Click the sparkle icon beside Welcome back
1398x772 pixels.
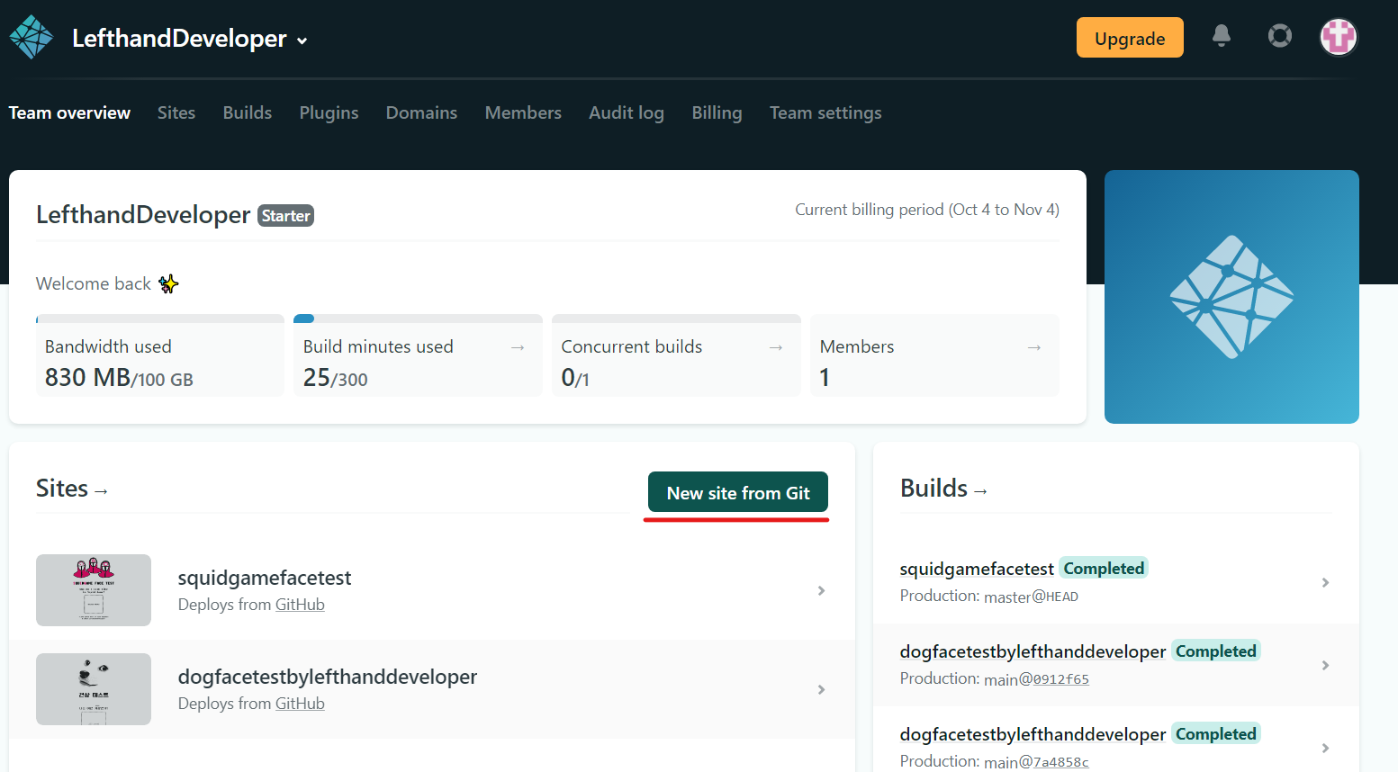coord(168,284)
